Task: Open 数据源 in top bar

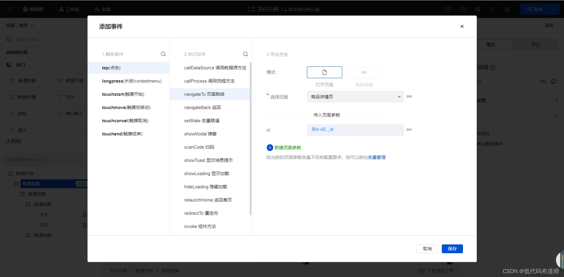Action: point(33,9)
